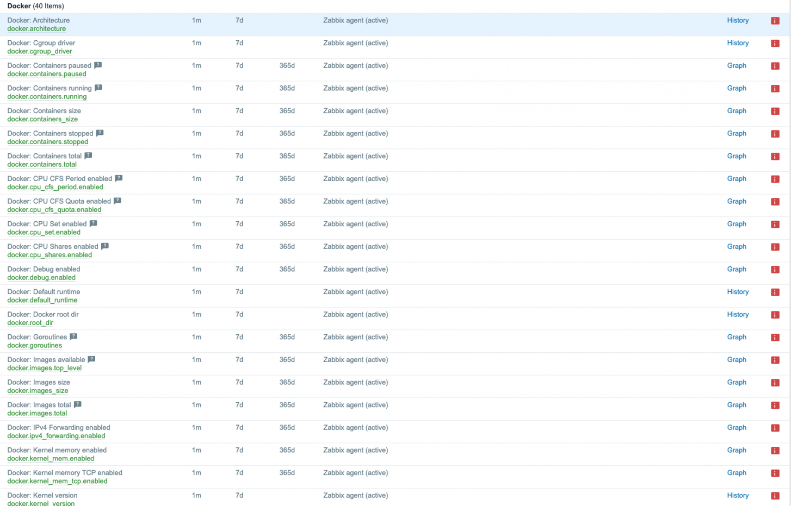Click the red info icon for Docker: Architecture
791x506 pixels.
coord(775,21)
